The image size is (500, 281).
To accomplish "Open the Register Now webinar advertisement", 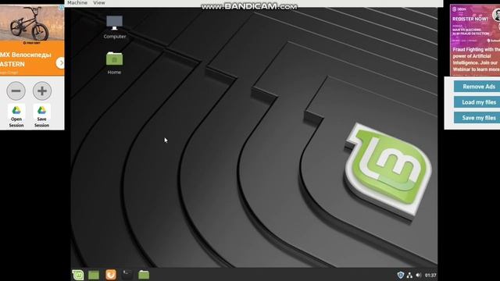I will (475, 40).
